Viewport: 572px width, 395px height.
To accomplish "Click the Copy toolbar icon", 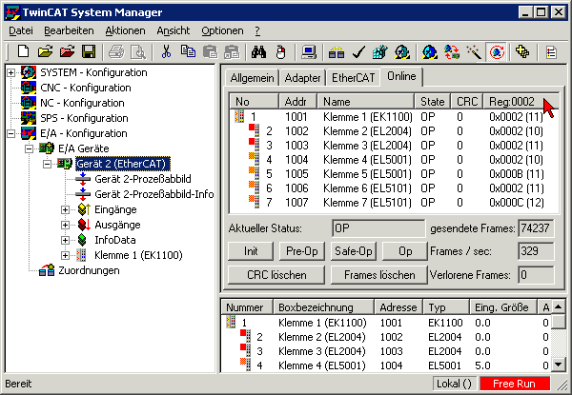I will 187,51.
